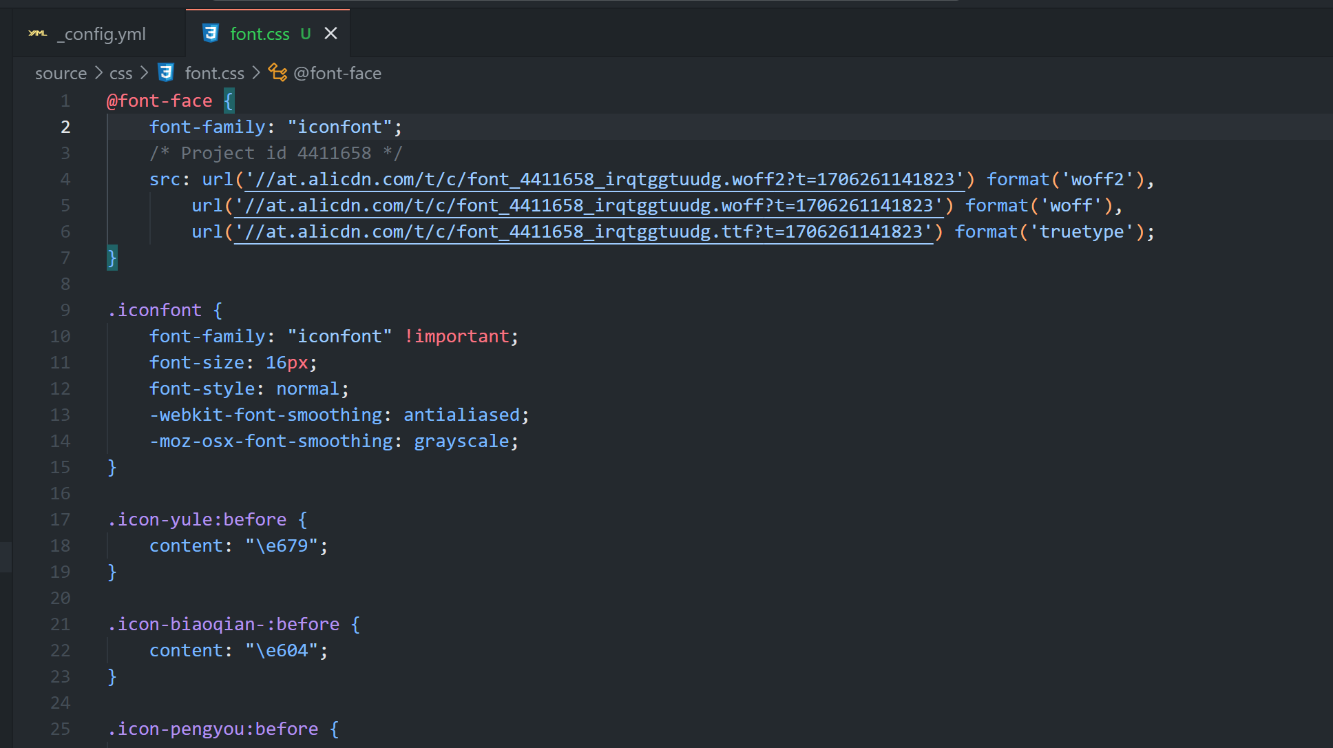The image size is (1333, 748).
Task: Click line number 1 in the gutter
Action: pos(65,101)
